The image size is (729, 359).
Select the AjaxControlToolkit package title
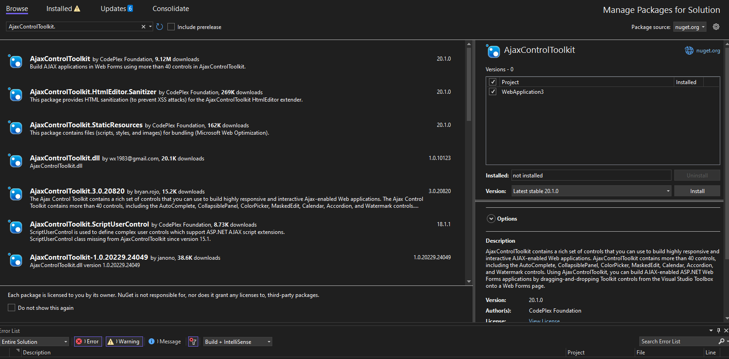60,58
